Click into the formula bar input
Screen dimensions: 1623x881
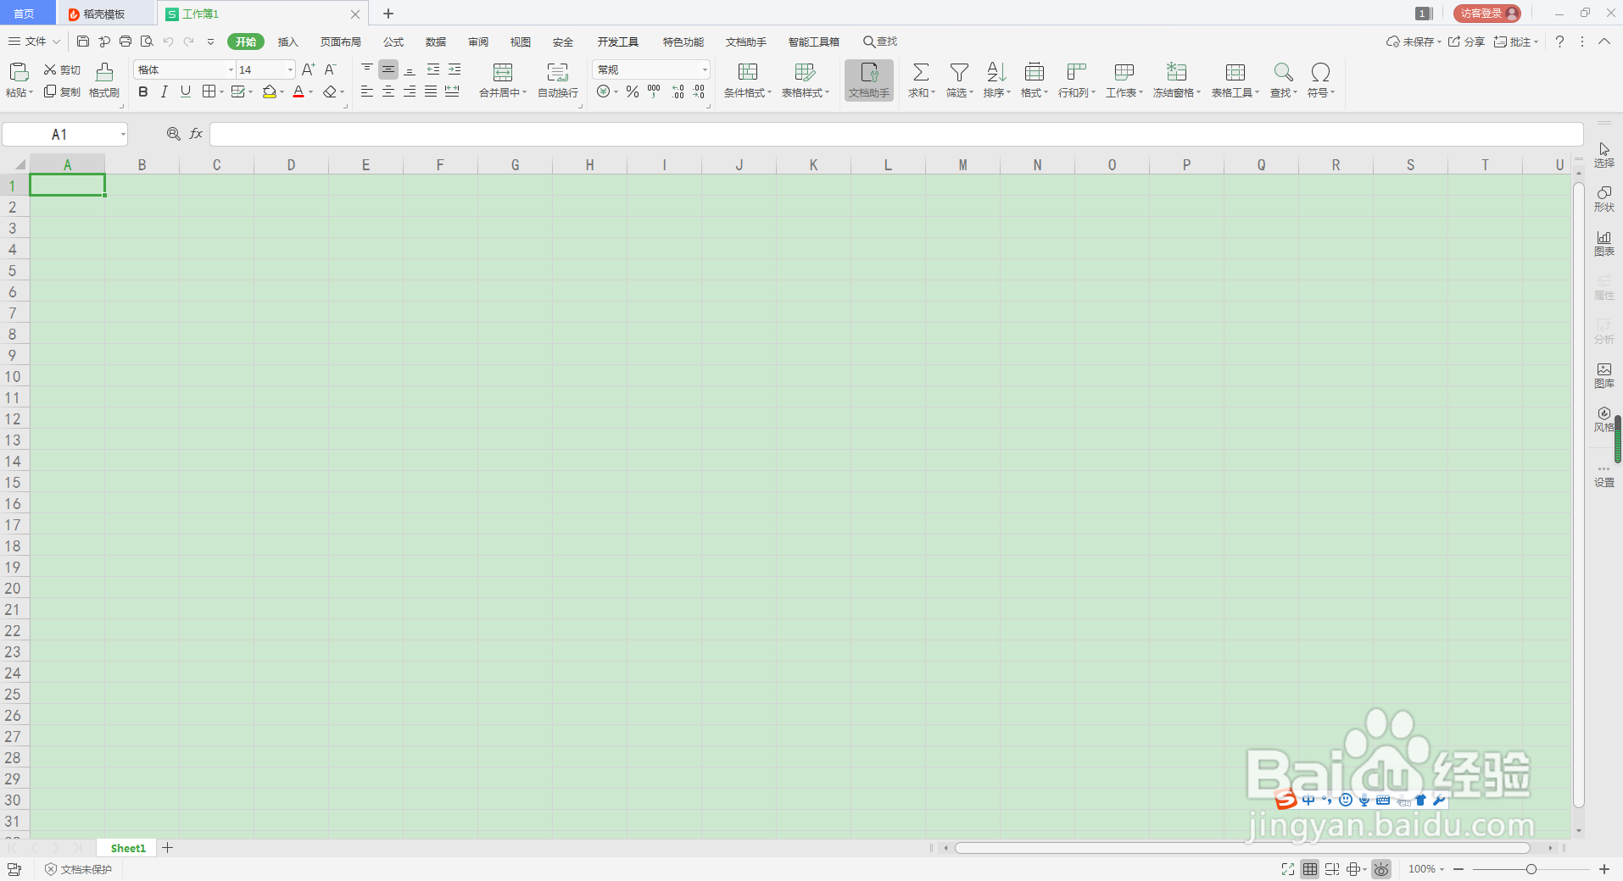[x=896, y=134]
